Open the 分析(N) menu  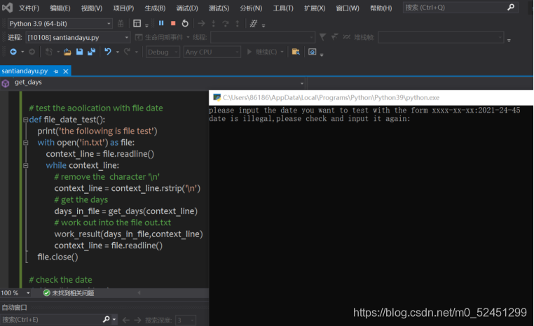251,8
